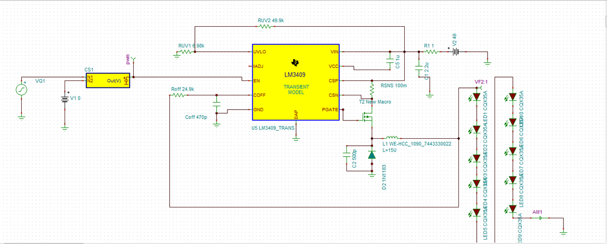The image size is (607, 244).
Task: Select the RUV2 49.9k resistor symbol
Action: click(265, 27)
